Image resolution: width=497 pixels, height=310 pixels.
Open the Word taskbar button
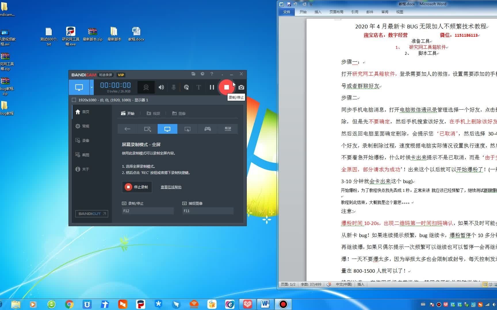pyautogui.click(x=265, y=304)
